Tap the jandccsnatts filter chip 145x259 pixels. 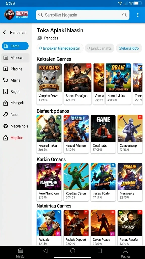click(99, 48)
